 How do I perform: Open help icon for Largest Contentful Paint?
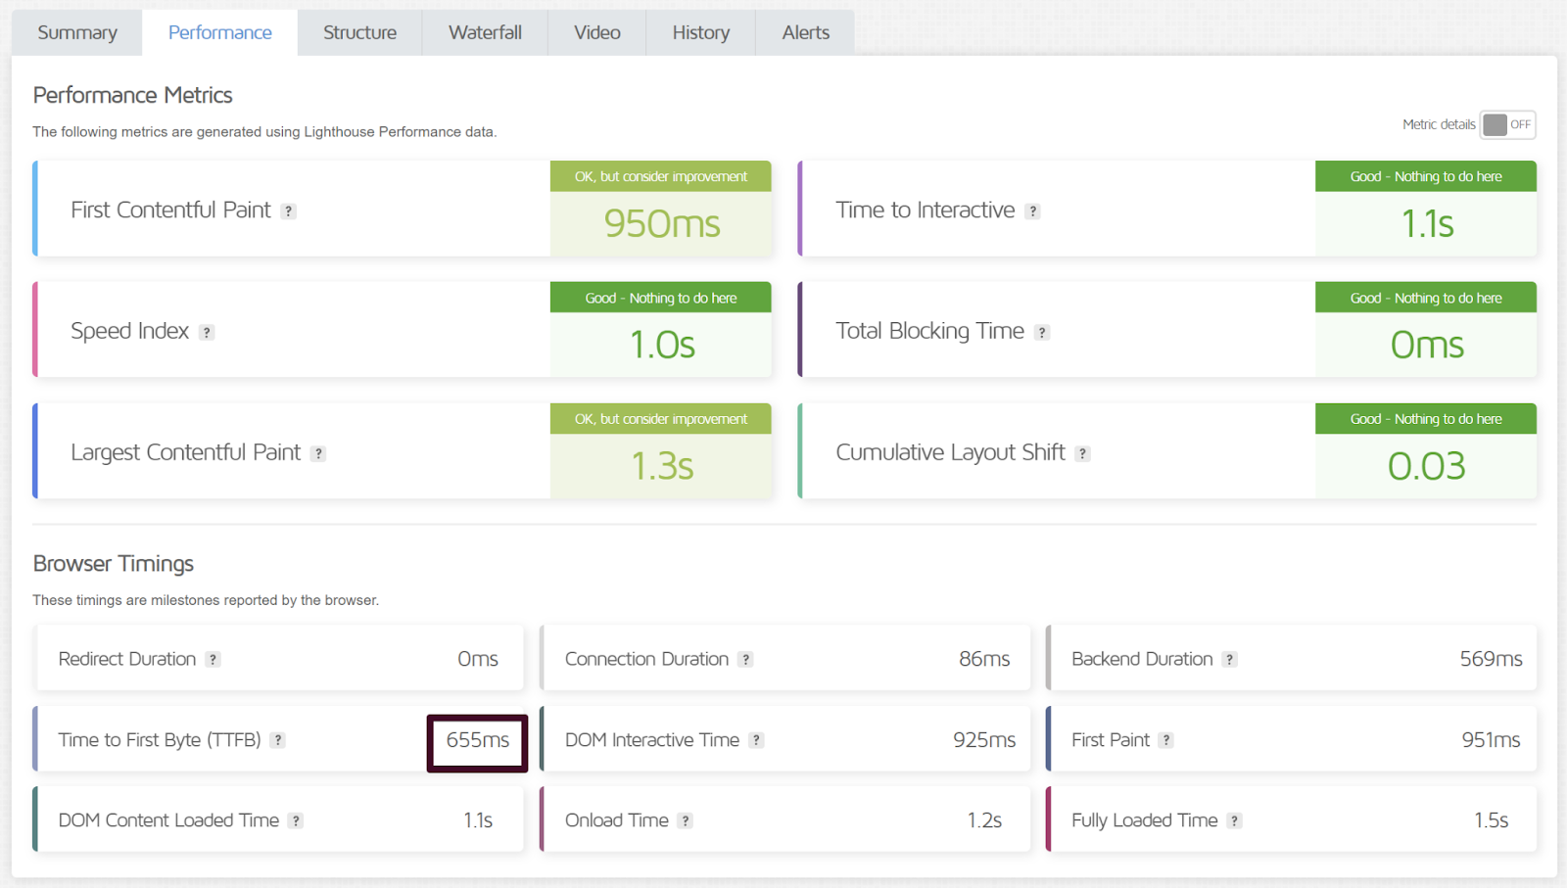(318, 453)
